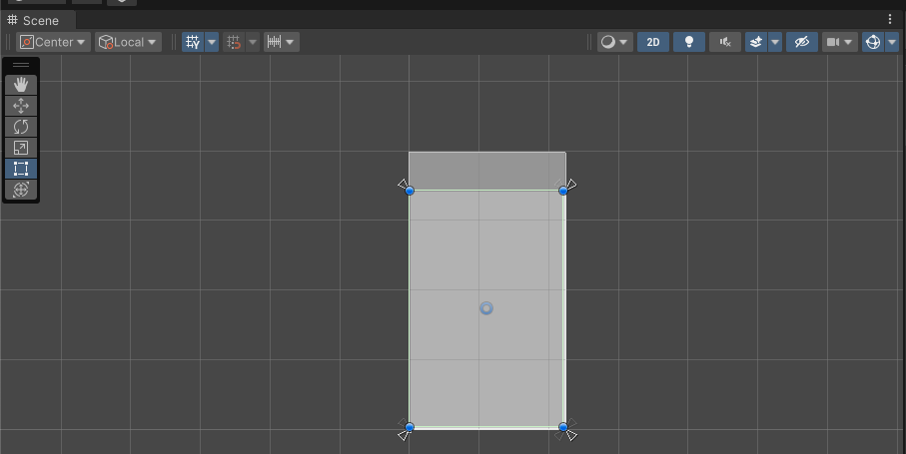This screenshot has height=454, width=906.
Task: Open the draw mode shading dropdown
Action: coord(614,42)
